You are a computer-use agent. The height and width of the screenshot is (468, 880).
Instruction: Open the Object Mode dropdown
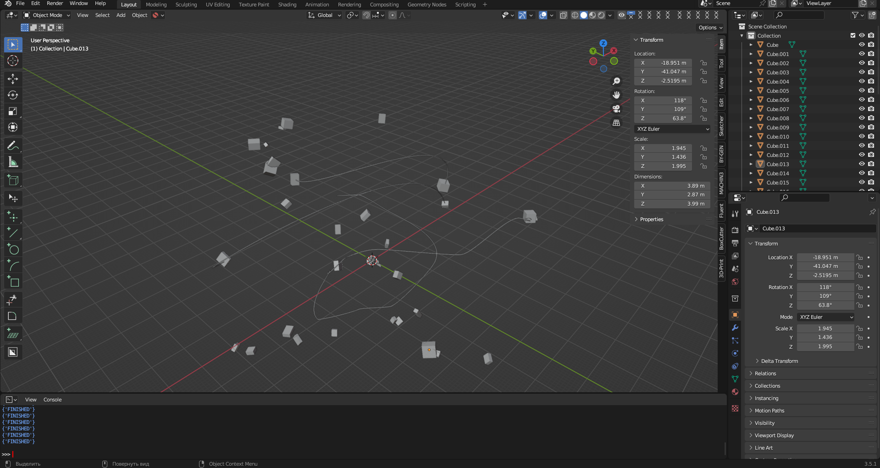(x=47, y=15)
